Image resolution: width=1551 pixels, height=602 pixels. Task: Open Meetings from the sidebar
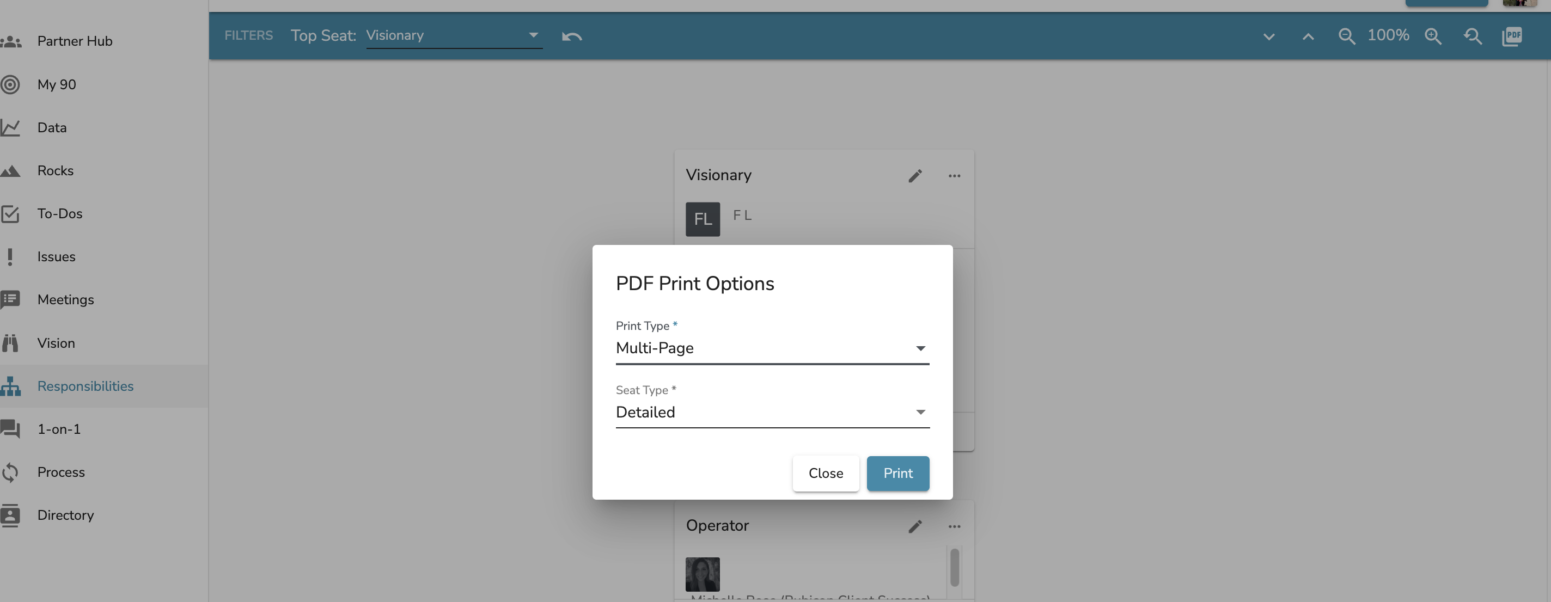click(65, 300)
